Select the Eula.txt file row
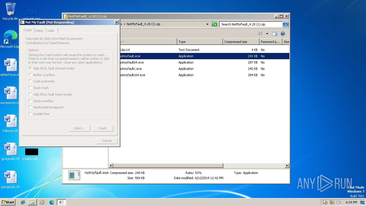366x206 pixels. (199, 50)
